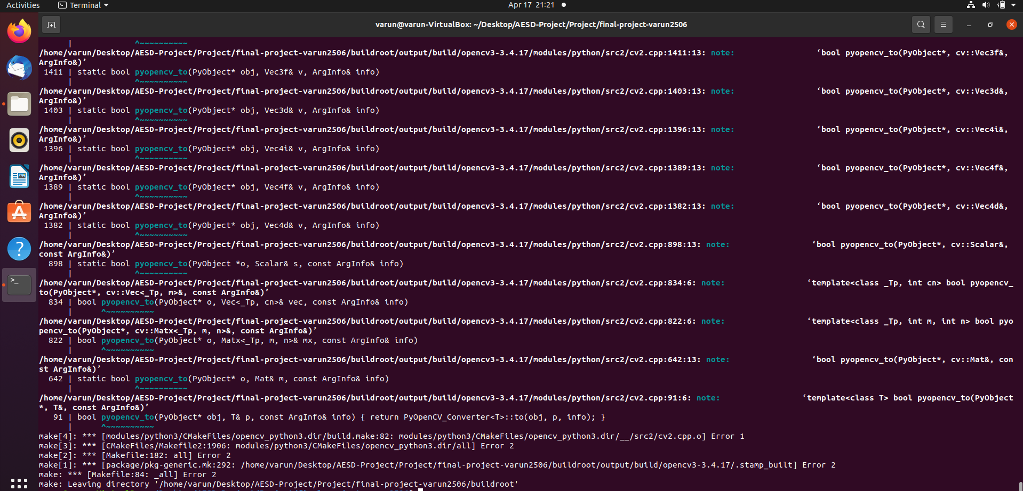This screenshot has height=491, width=1023.
Task: Open LibreOffice Writer from the dock
Action: (19, 176)
